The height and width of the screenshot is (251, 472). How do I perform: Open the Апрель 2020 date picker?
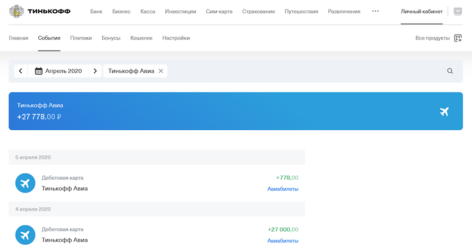tap(58, 71)
